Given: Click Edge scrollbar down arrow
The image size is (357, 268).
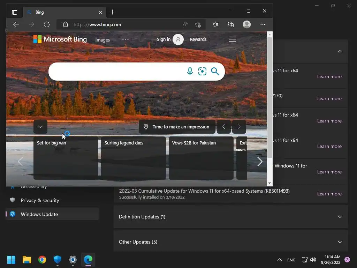Looking at the screenshot, I should pyautogui.click(x=269, y=183).
